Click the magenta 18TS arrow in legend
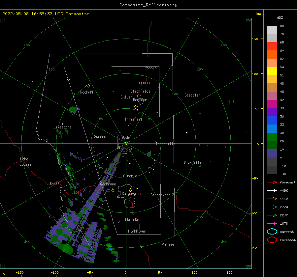The height and width of the screenshot is (277, 297). pos(272,224)
